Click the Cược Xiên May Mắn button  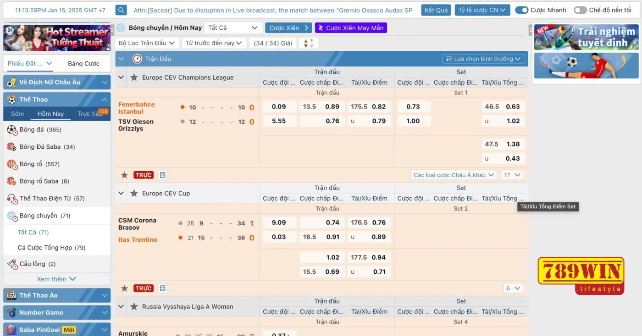tap(351, 27)
